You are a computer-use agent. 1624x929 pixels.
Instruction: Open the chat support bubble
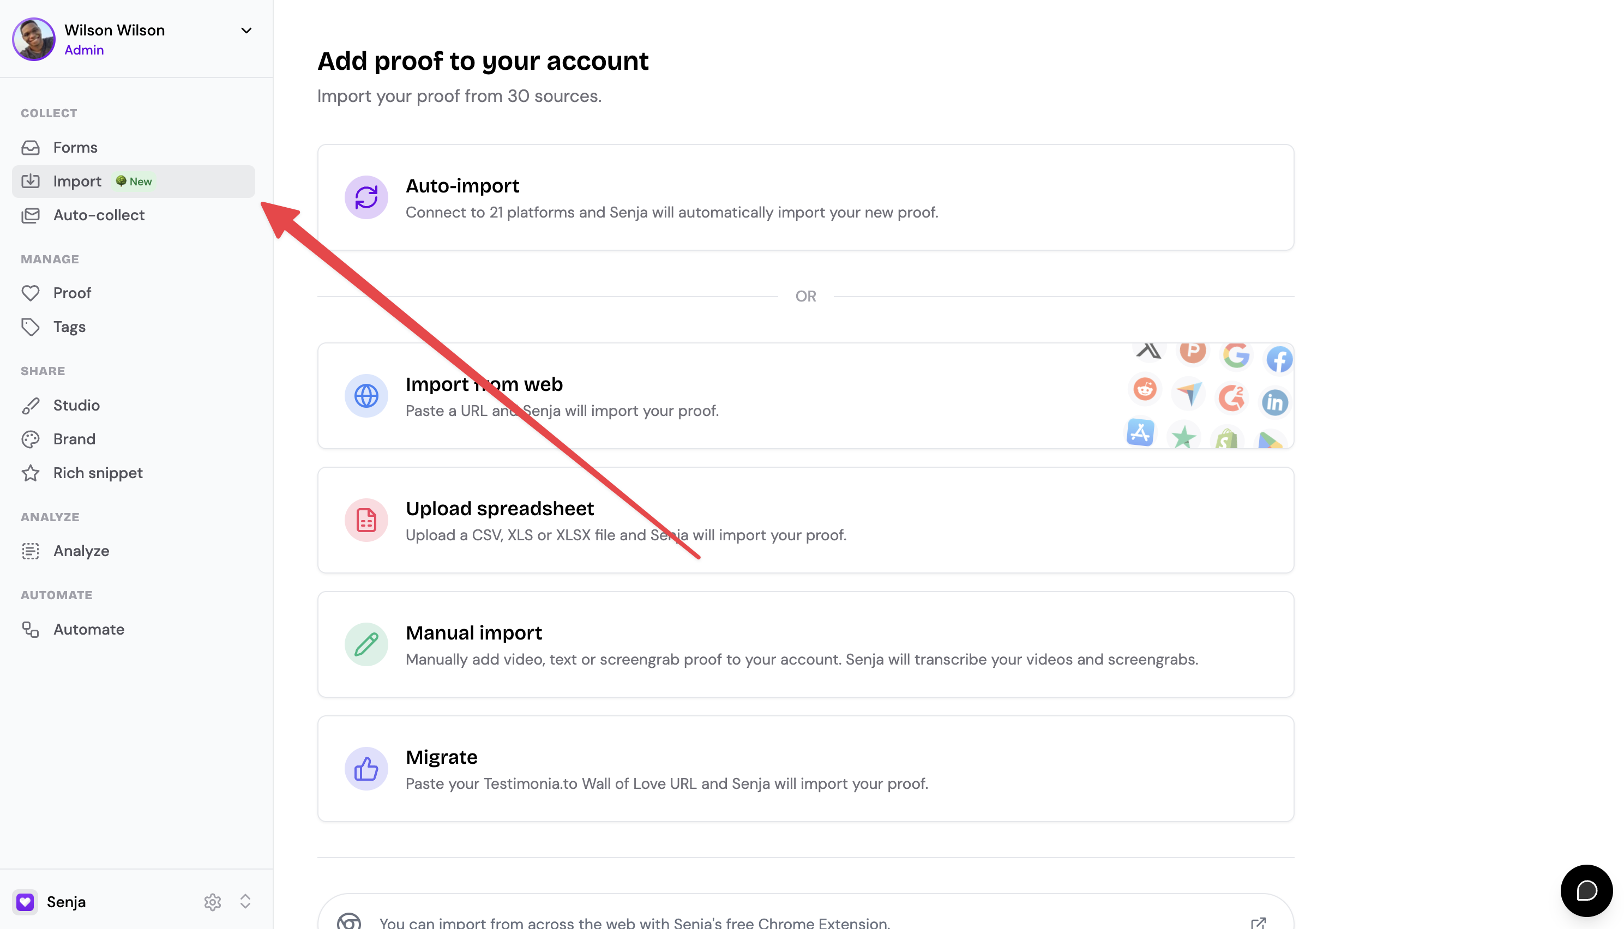[1586, 891]
